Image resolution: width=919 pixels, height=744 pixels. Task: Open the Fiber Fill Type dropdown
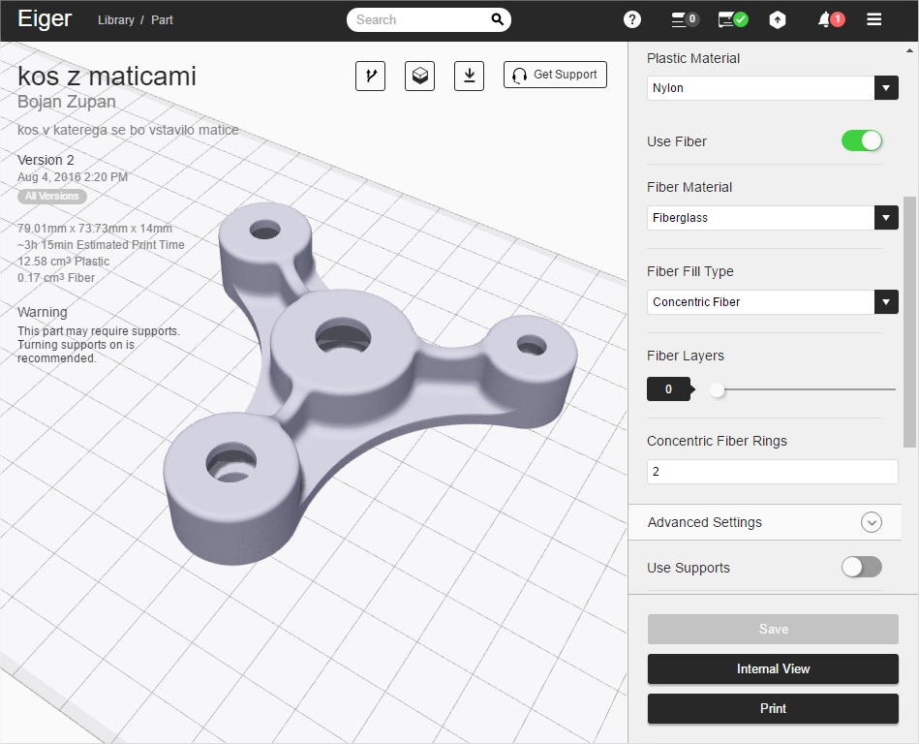772,302
